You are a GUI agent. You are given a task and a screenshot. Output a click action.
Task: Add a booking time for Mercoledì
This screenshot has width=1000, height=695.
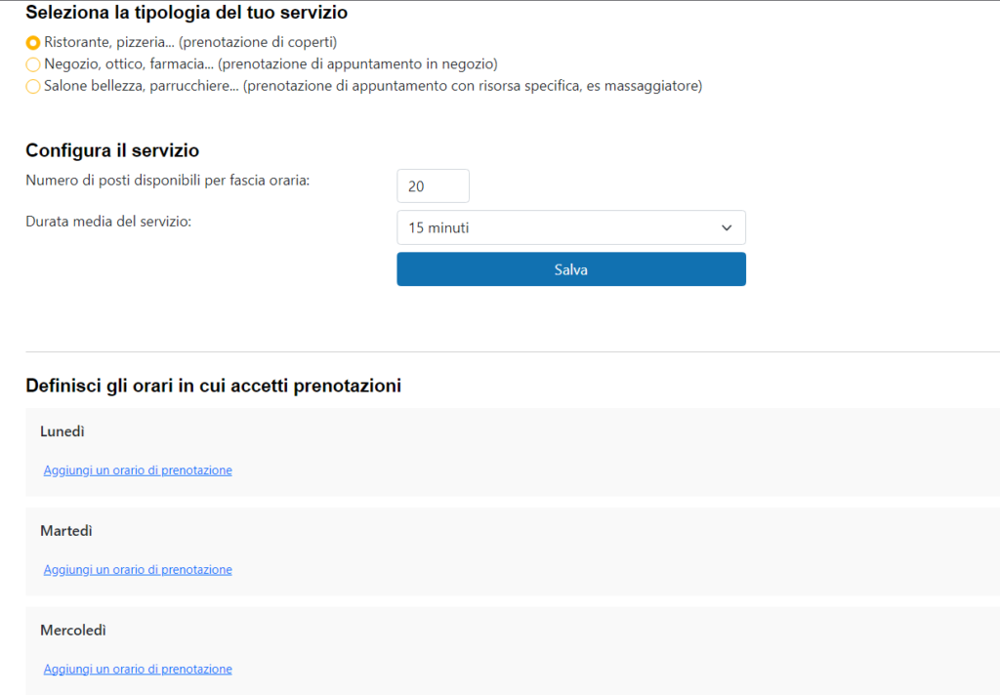138,670
